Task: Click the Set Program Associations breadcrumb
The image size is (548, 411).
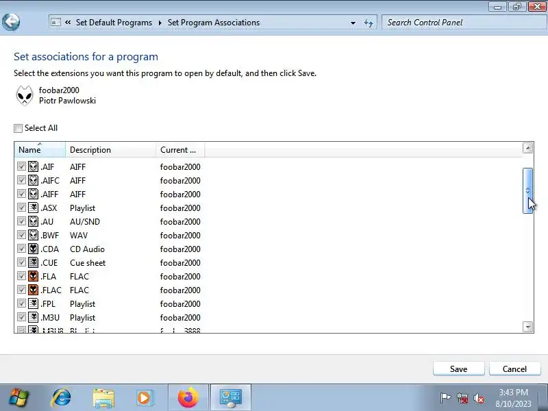Action: (x=214, y=23)
